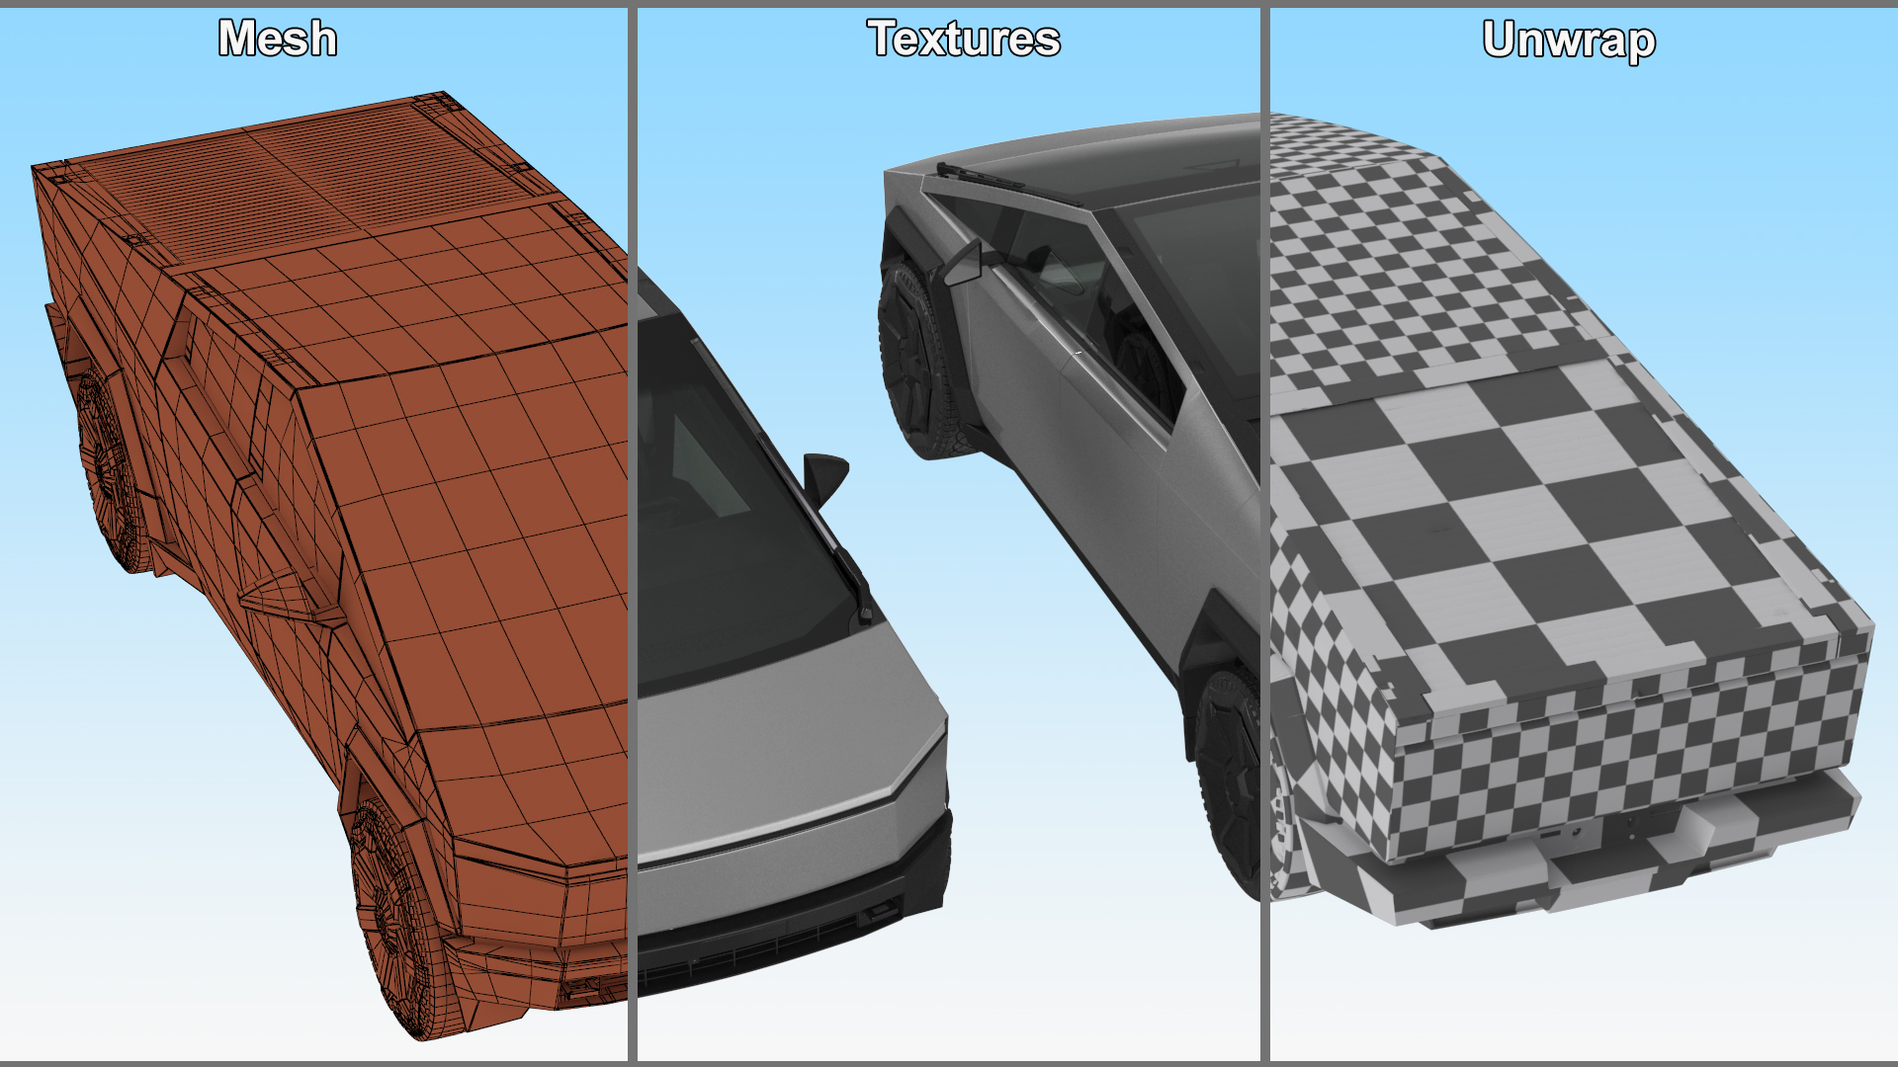The width and height of the screenshot is (1898, 1067).
Task: Select the textured silver truck front view
Action: [794, 632]
